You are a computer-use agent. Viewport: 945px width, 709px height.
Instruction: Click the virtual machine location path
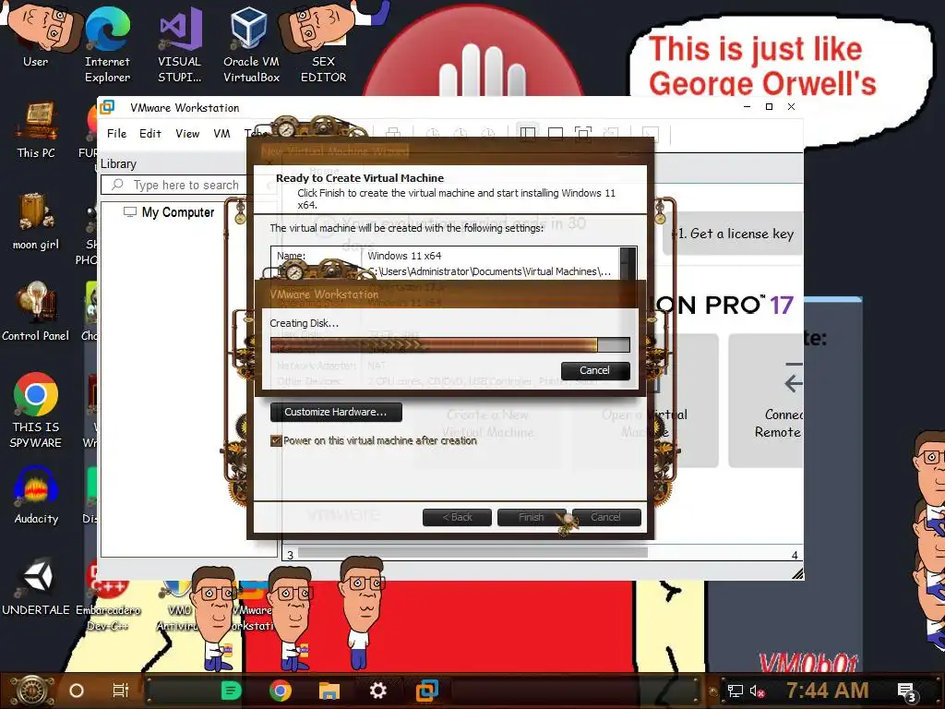489,271
